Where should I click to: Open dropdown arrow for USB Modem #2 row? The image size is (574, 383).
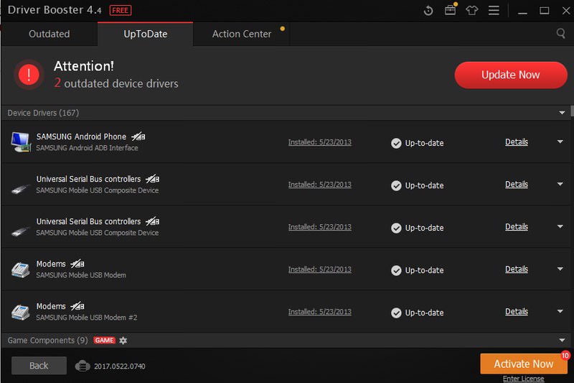pyautogui.click(x=560, y=311)
